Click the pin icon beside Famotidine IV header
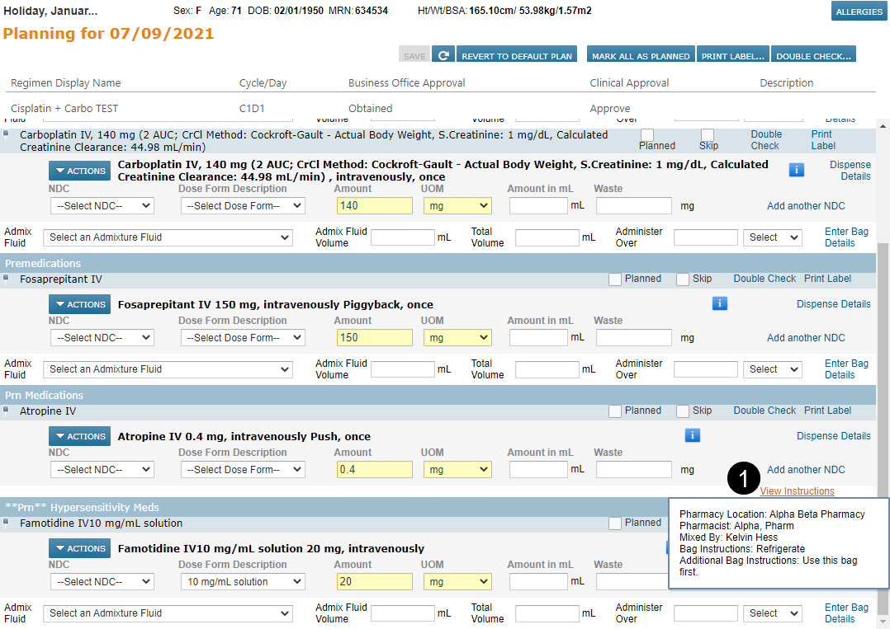 [x=7, y=523]
